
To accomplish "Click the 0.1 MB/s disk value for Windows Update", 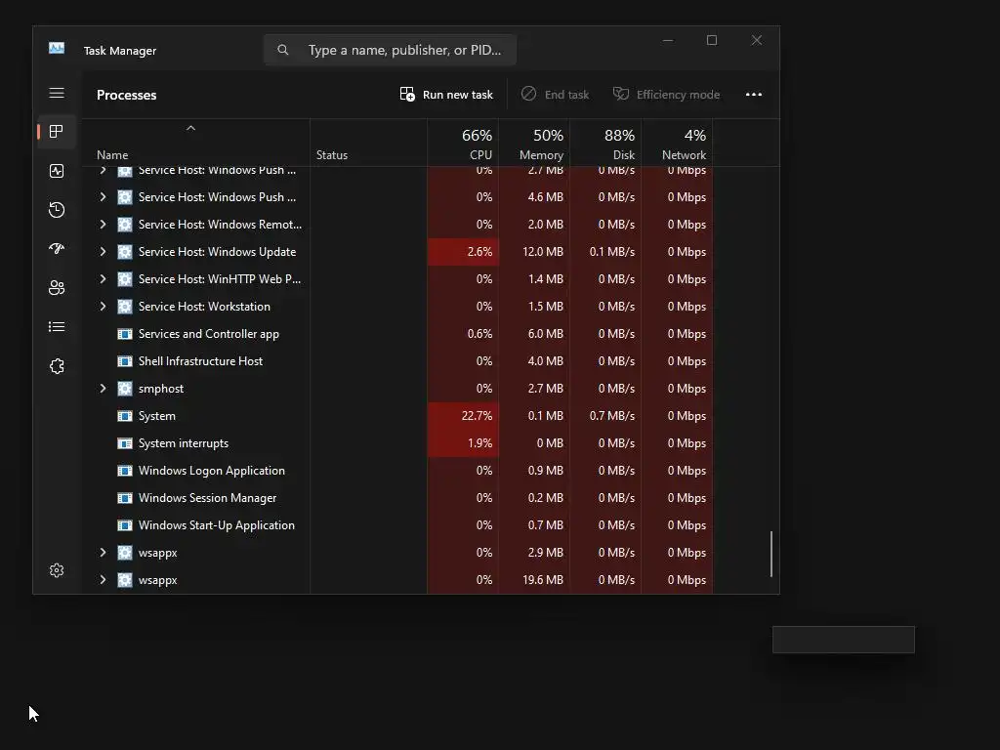I will 612,252.
